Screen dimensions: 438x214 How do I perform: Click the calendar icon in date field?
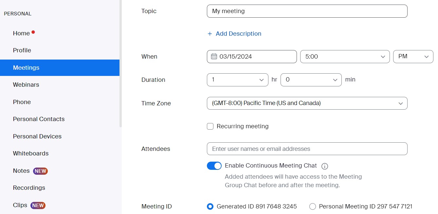coord(214,56)
